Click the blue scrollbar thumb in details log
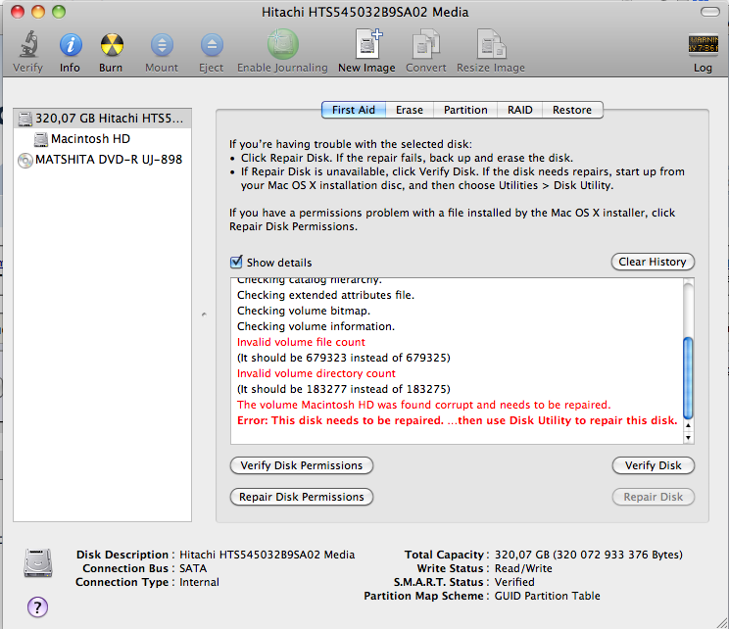729x629 pixels. [688, 377]
